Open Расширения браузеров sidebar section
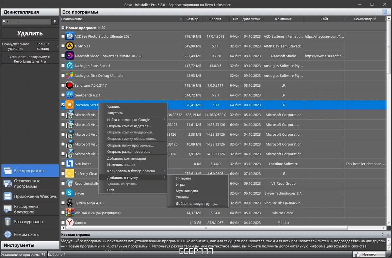The width and height of the screenshot is (392, 258). click(30, 209)
